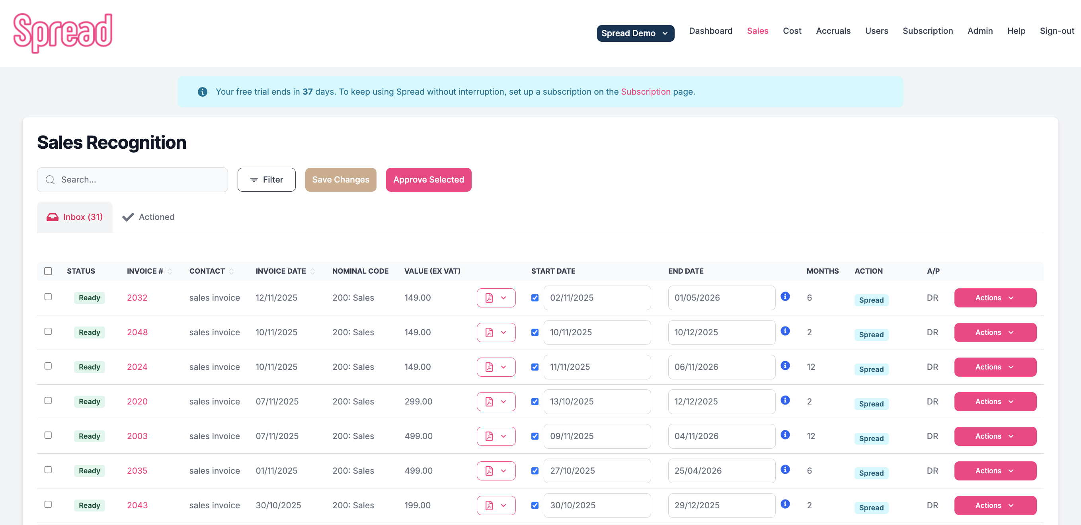Click the end date field for invoice 2020
Screen dimensions: 1081x525
pos(721,401)
